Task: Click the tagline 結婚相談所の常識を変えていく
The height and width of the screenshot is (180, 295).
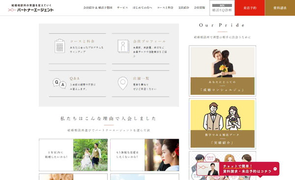Action: click(x=31, y=5)
